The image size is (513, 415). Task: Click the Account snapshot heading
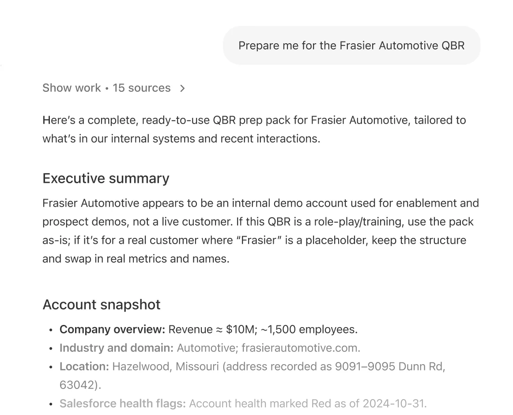101,305
